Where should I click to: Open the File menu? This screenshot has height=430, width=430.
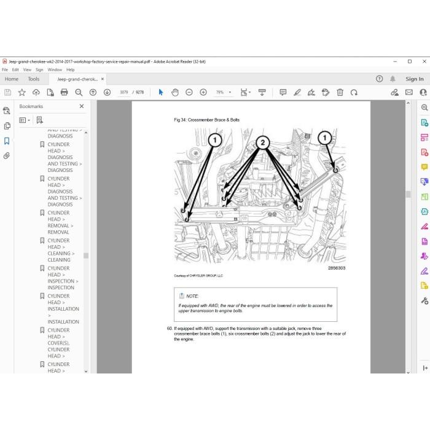point(5,69)
